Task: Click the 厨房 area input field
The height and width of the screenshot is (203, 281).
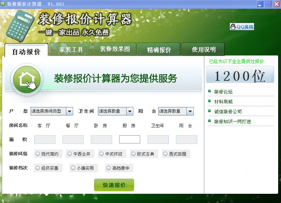Action: pos(130,140)
